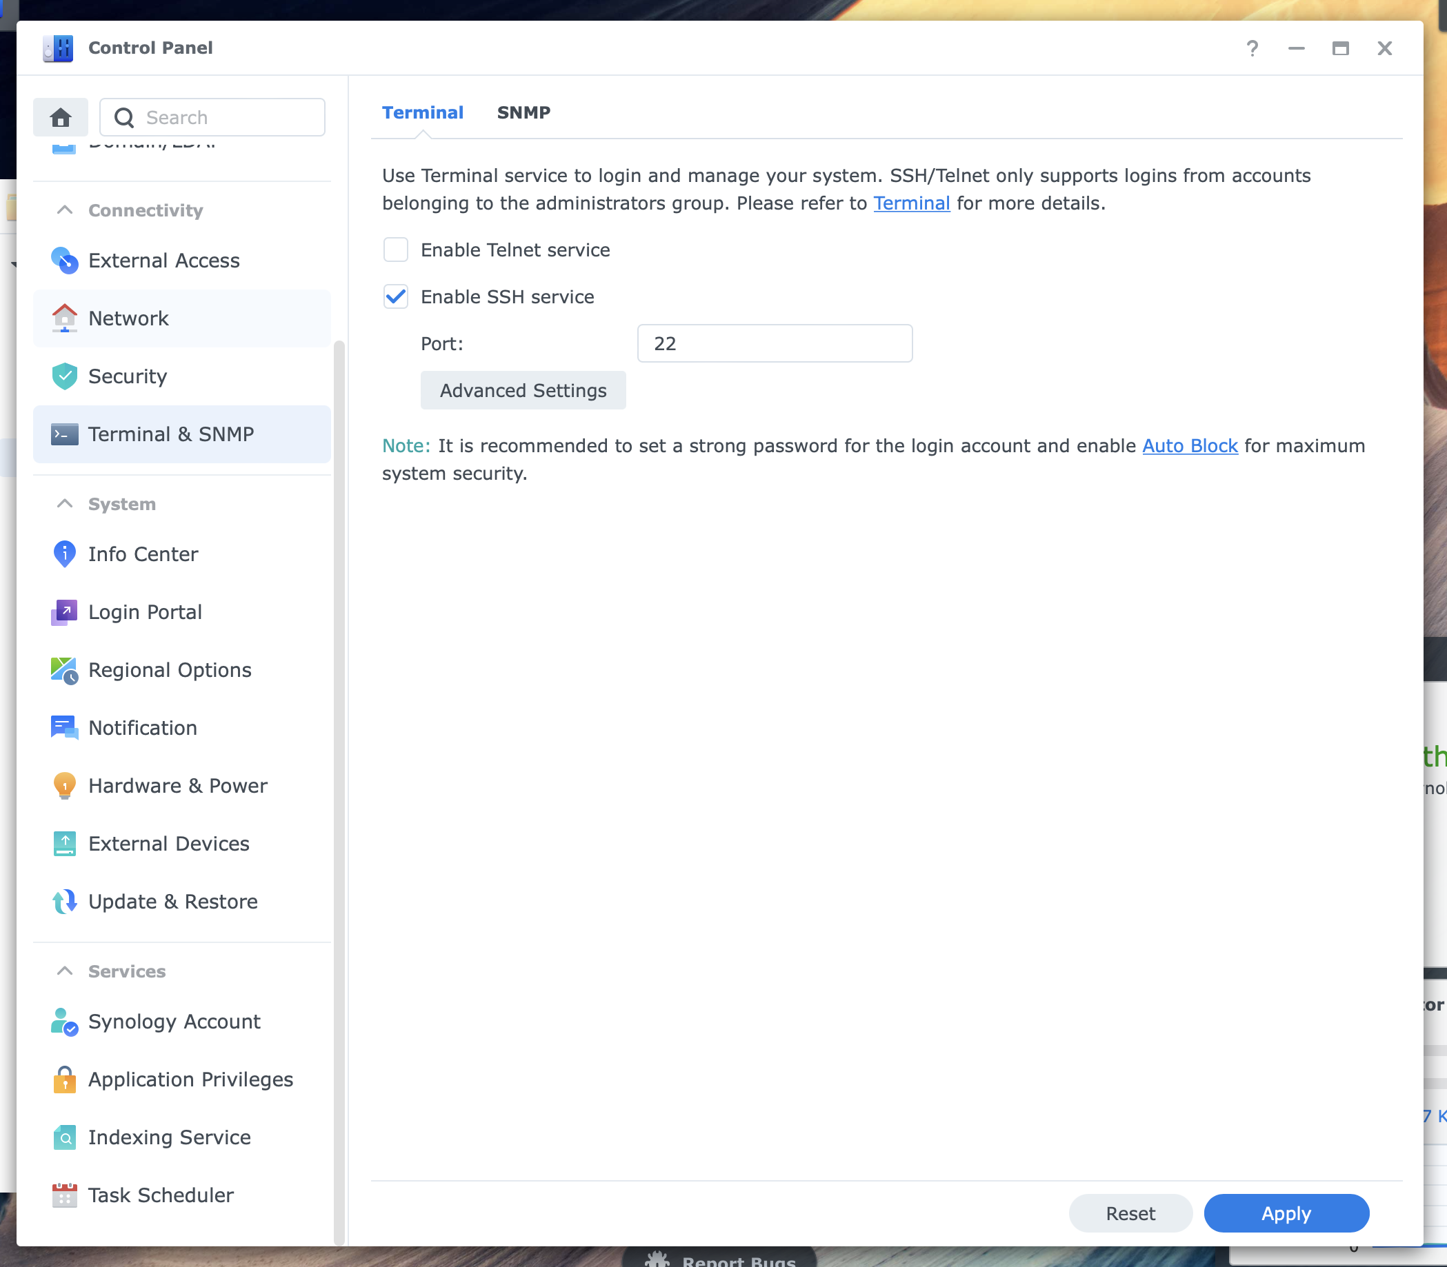Maximize the Control Panel window

click(x=1340, y=48)
